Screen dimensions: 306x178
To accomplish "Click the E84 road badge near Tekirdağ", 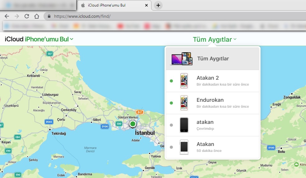I will pos(17,137).
